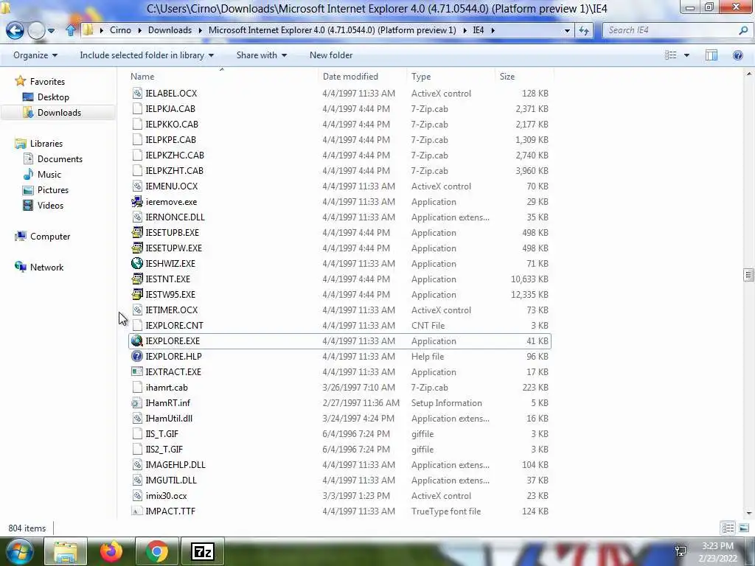
Task: Sort by Name column header
Action: click(142, 77)
